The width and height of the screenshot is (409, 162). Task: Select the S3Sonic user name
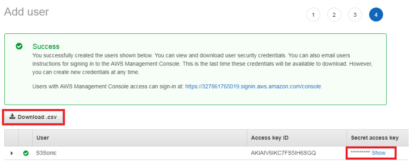(46, 153)
